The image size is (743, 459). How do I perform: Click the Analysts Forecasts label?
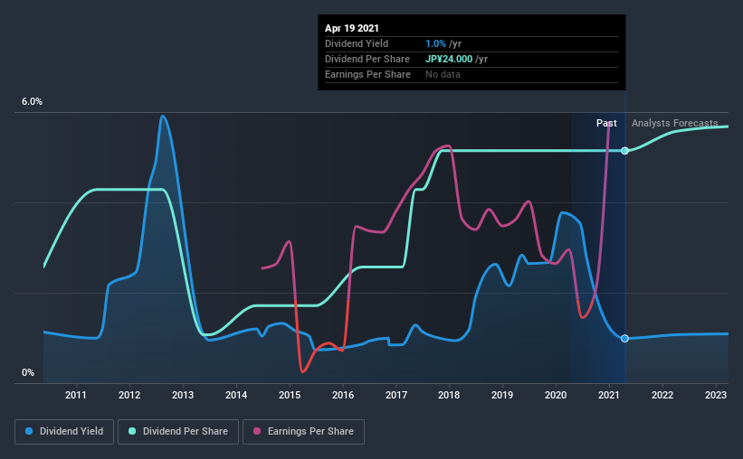[675, 123]
